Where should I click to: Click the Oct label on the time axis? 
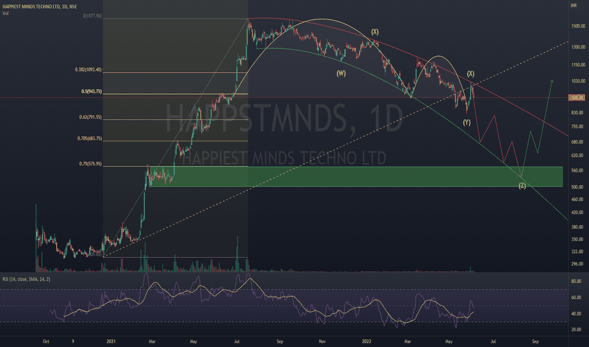46,341
